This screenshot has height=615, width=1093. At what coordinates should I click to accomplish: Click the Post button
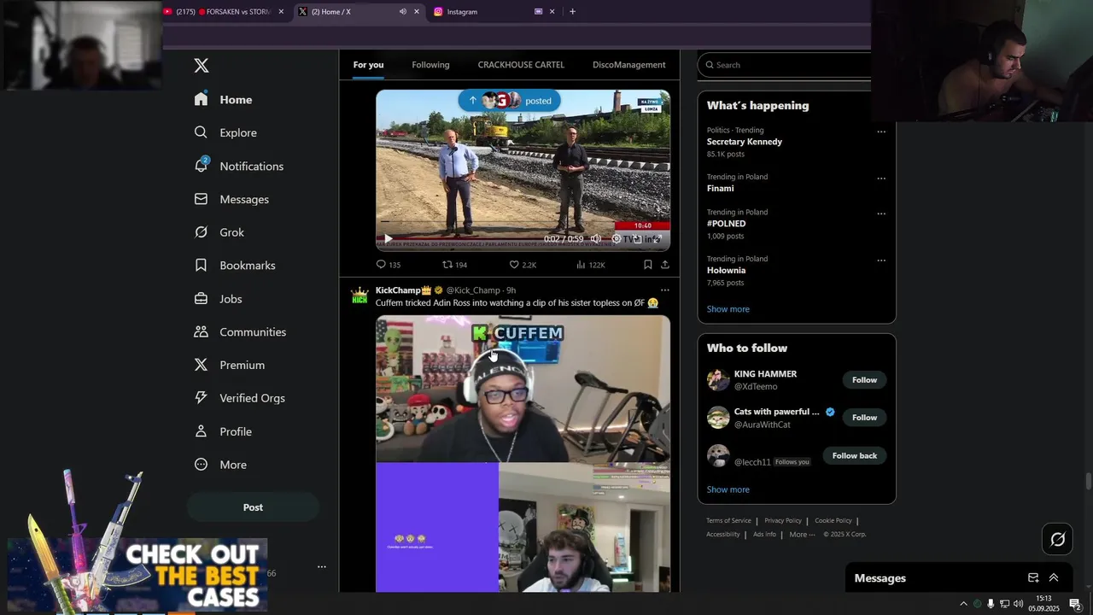253,507
